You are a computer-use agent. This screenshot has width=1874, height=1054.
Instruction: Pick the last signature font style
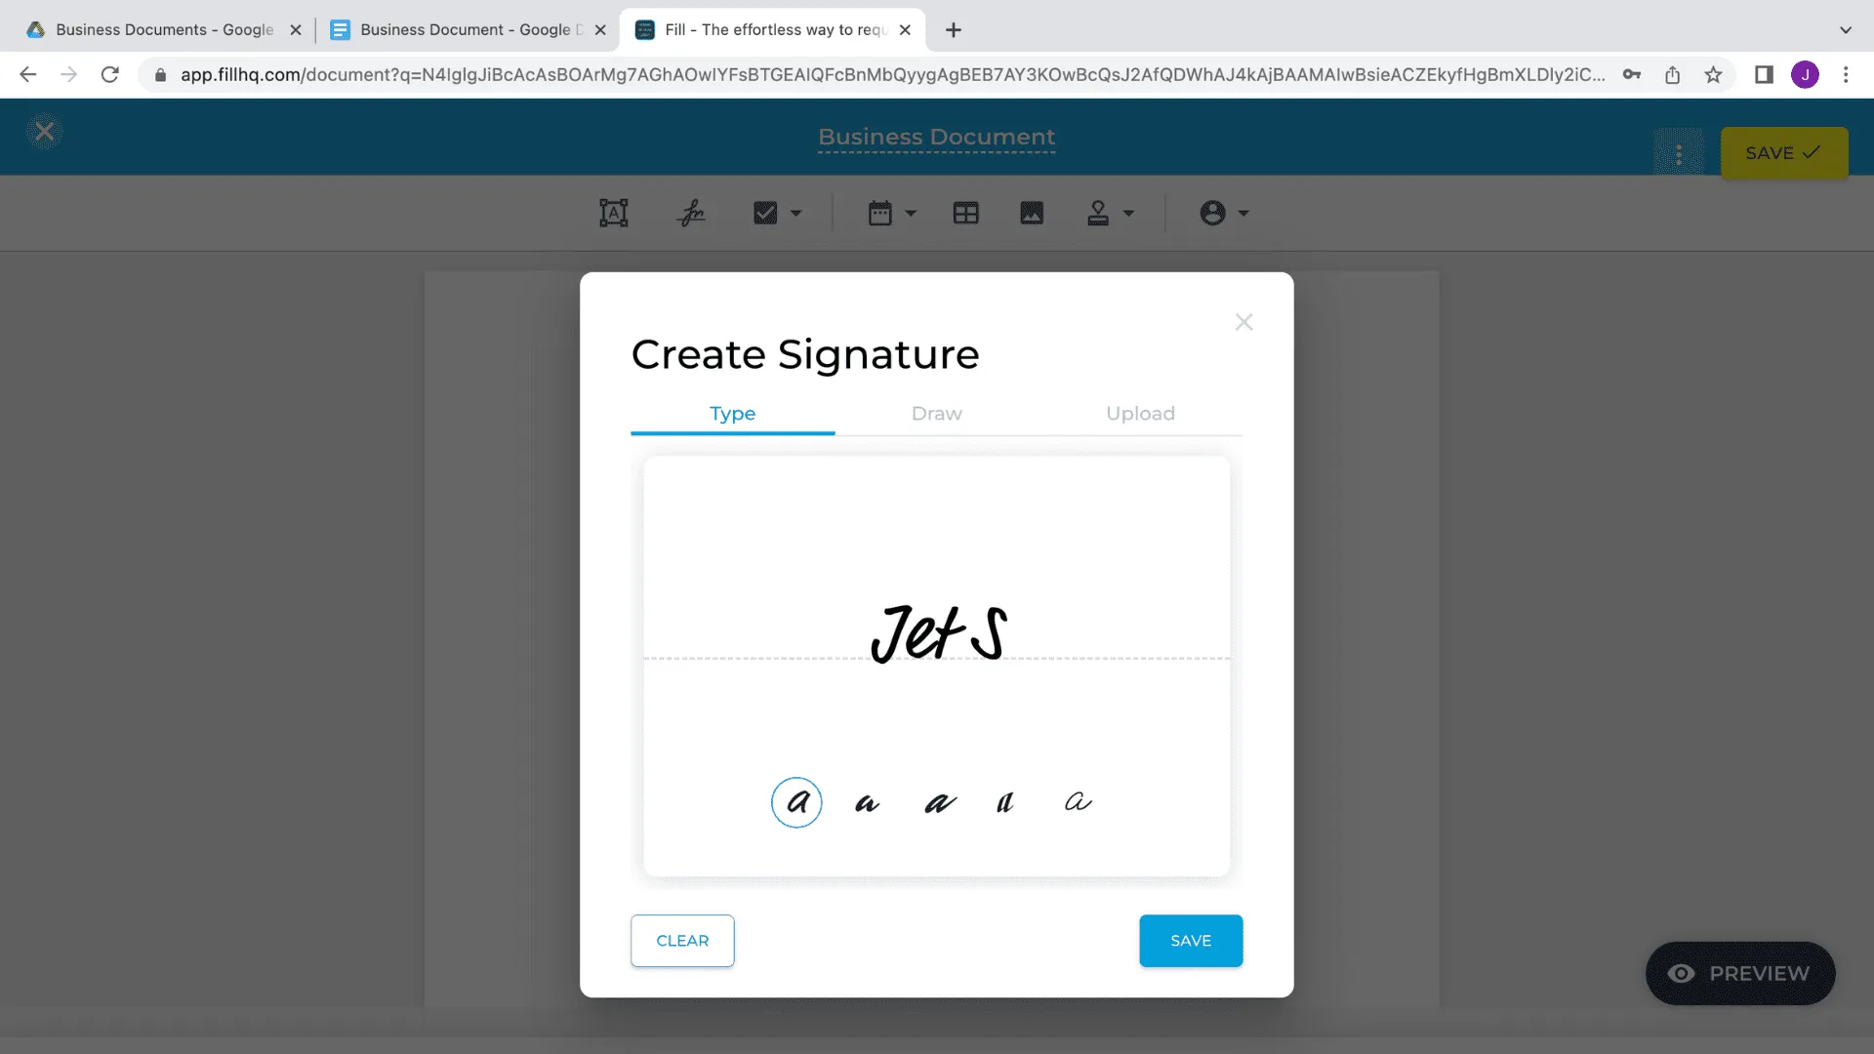[1079, 802]
